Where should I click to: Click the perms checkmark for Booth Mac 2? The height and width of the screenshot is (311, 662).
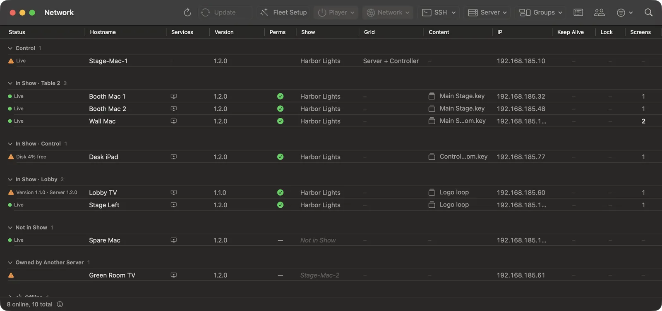(x=281, y=109)
